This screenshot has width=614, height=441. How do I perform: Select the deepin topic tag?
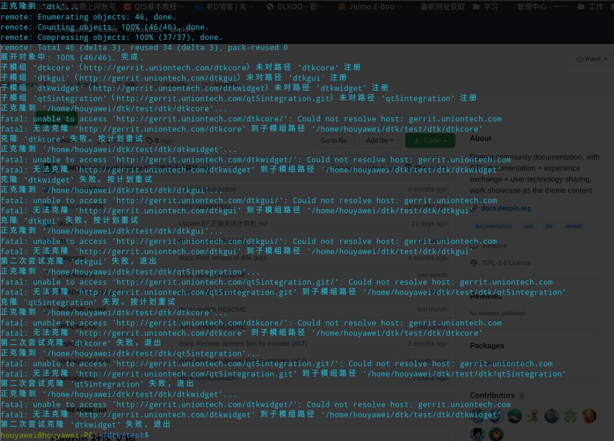[x=574, y=226]
